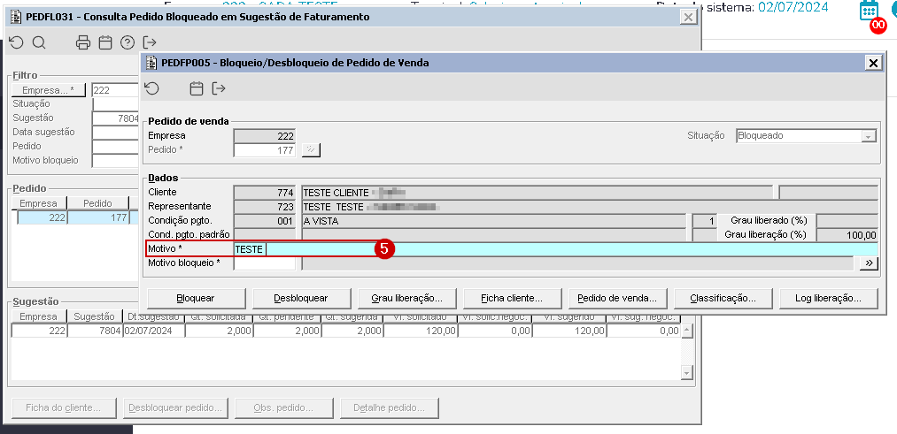Click the Data sugestão filter field
This screenshot has width=897, height=434.
click(x=116, y=132)
